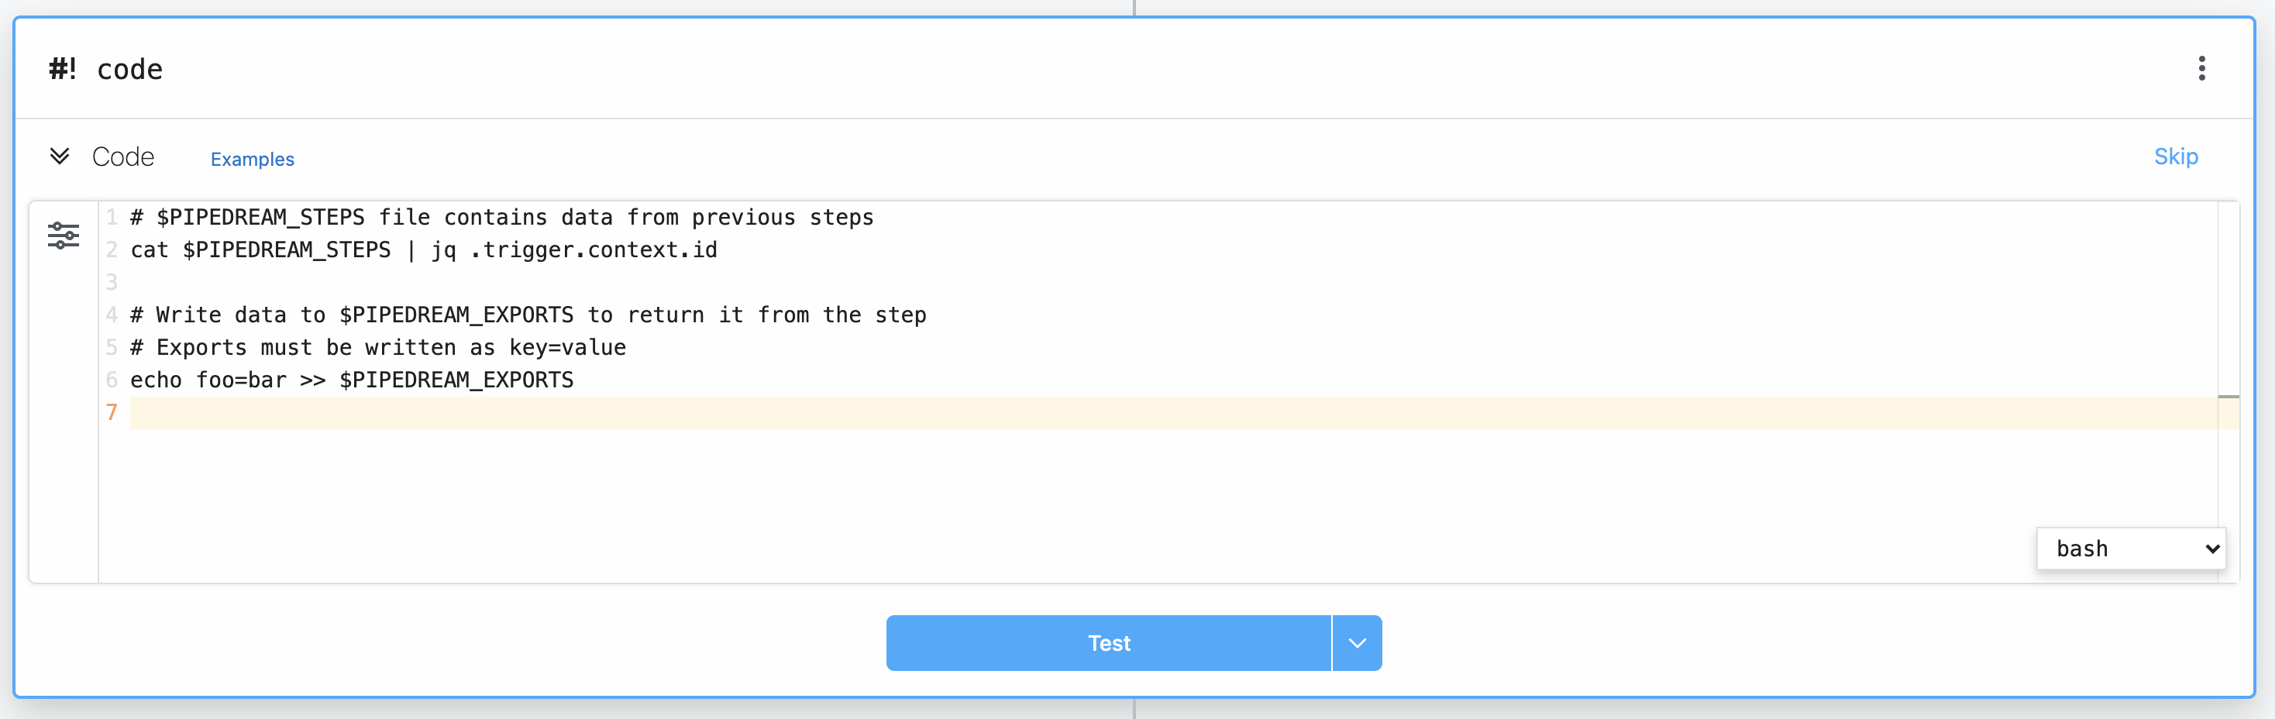Open the Examples page
The image size is (2275, 719).
pyautogui.click(x=253, y=160)
